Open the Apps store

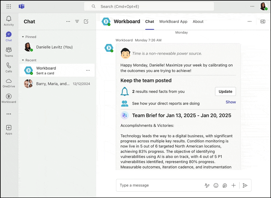pyautogui.click(x=9, y=130)
